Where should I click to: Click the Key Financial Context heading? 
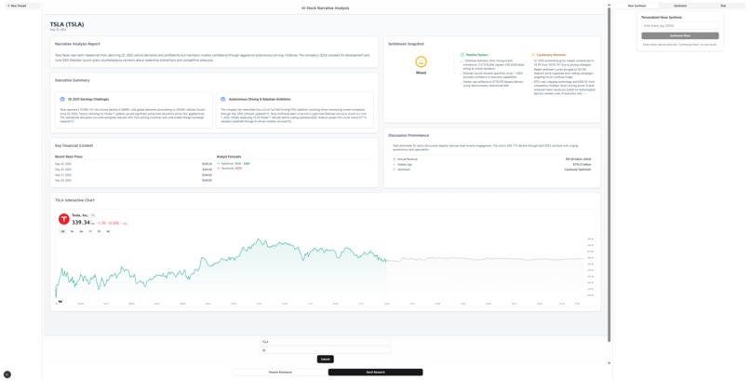(74, 145)
